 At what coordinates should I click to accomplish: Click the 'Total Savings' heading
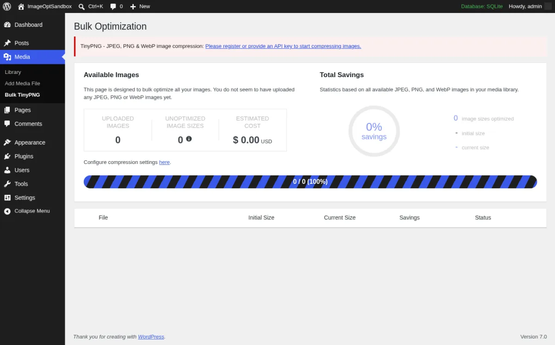pyautogui.click(x=342, y=75)
